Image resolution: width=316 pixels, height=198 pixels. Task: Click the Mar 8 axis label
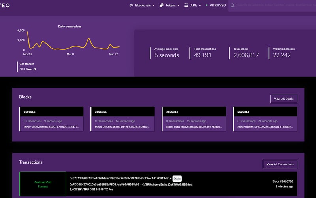(x=70, y=54)
